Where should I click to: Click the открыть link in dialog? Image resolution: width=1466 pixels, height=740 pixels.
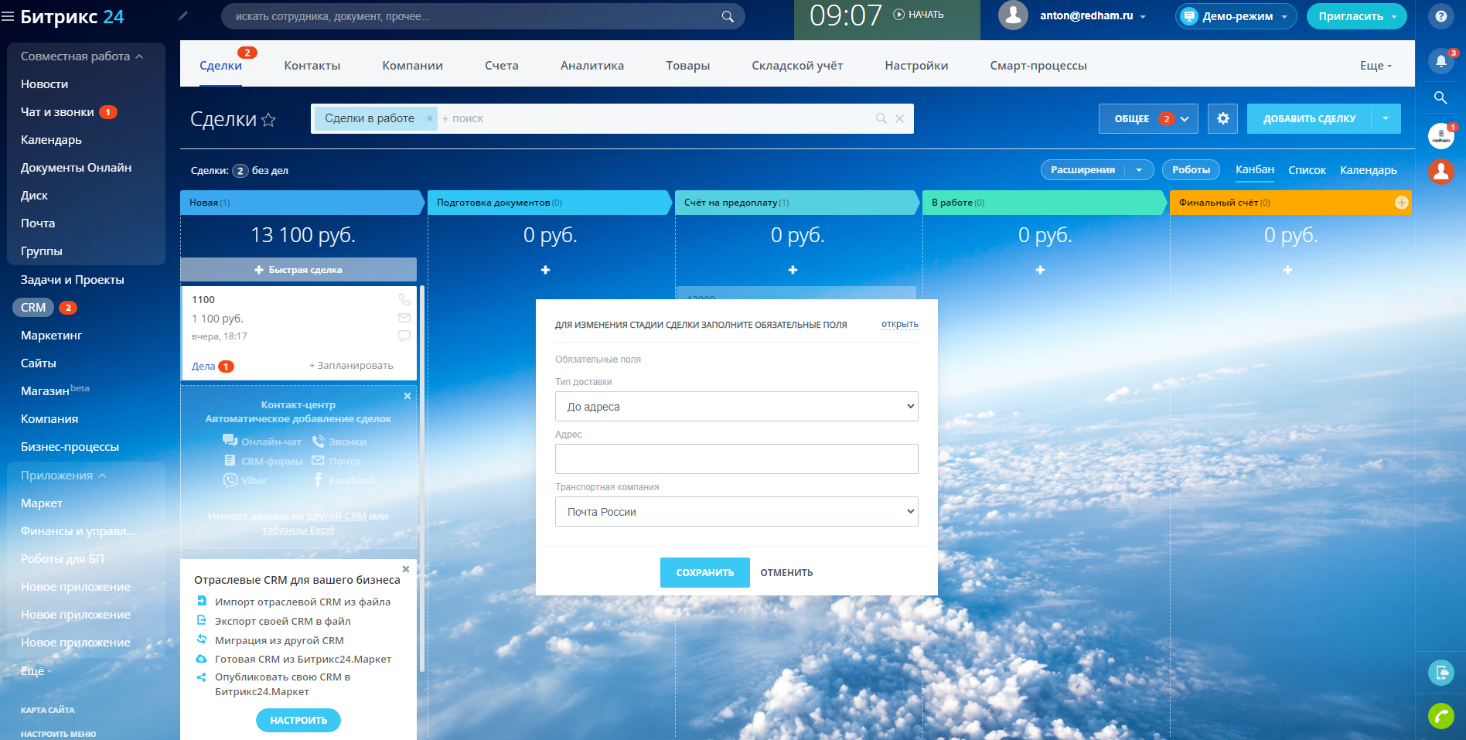point(899,325)
